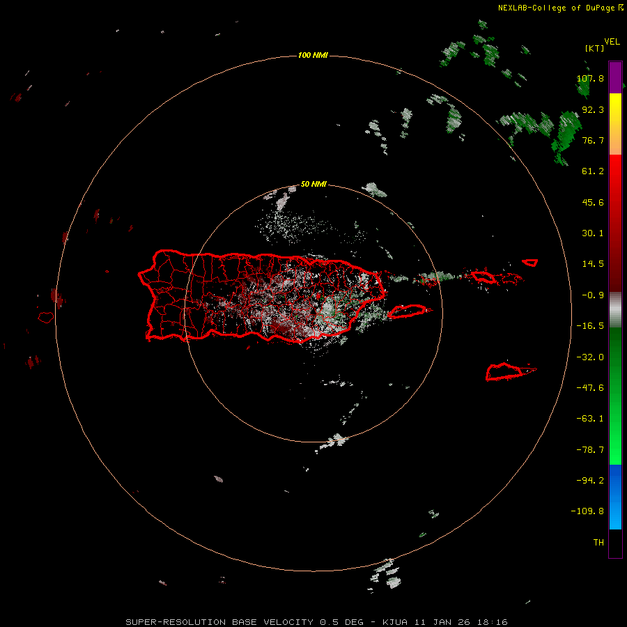Image resolution: width=627 pixels, height=627 pixels.
Task: Select the -78.7 scale label
Action: pyautogui.click(x=590, y=450)
